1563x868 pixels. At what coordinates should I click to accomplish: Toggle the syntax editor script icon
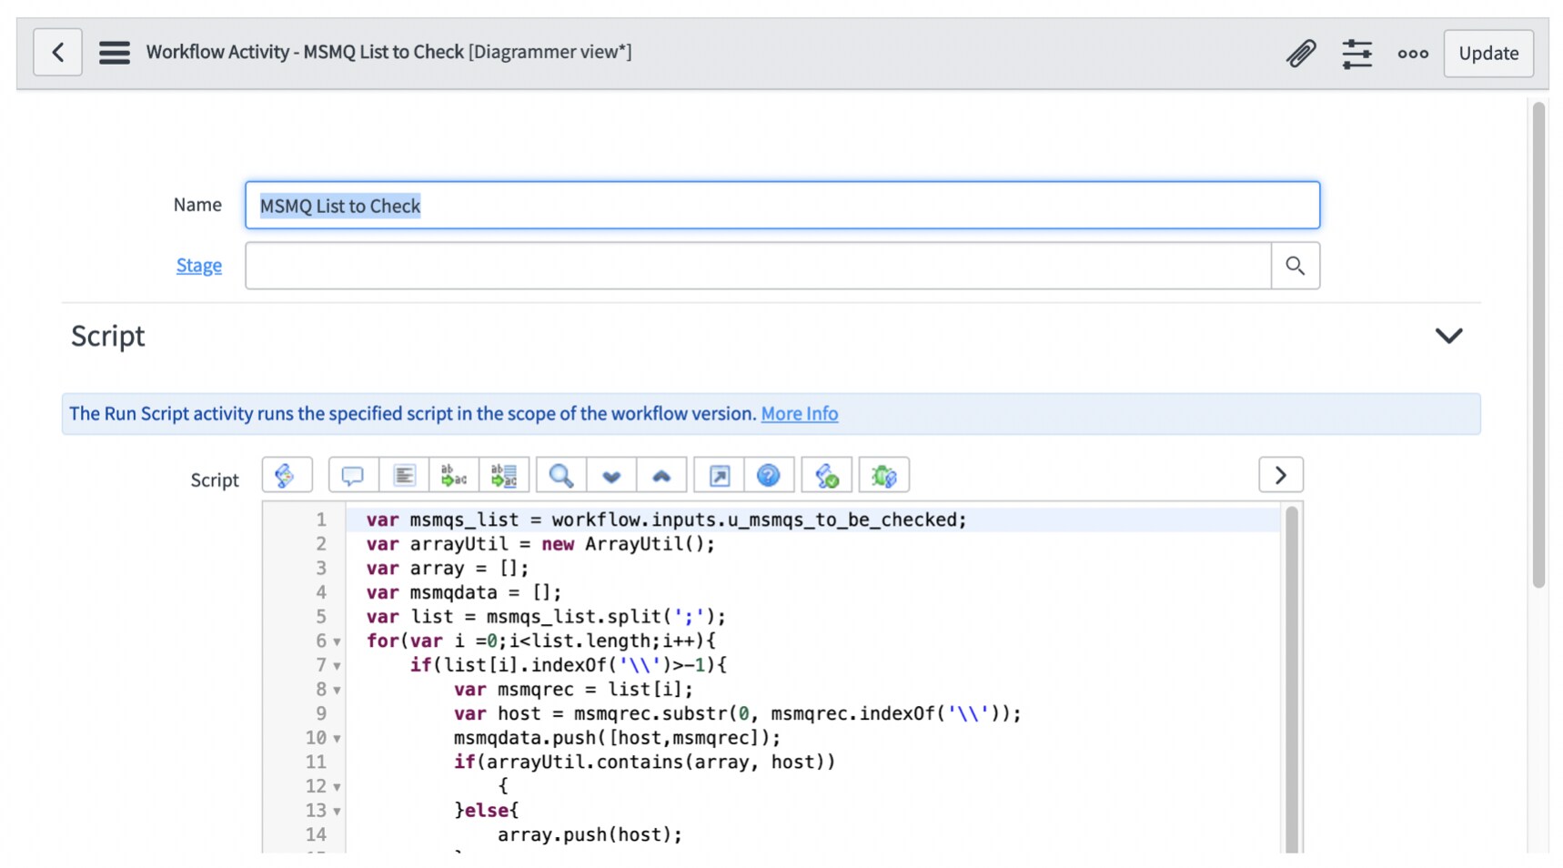click(x=287, y=475)
